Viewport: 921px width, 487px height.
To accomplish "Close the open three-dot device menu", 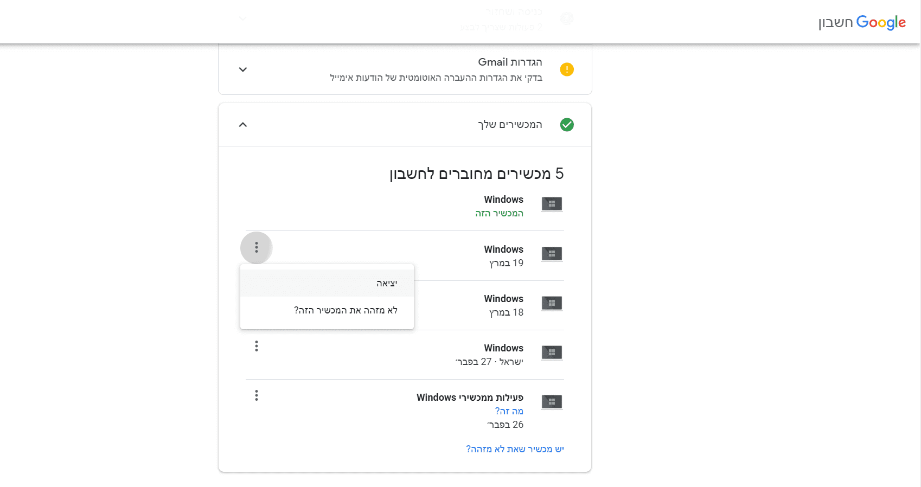I will pos(257,248).
